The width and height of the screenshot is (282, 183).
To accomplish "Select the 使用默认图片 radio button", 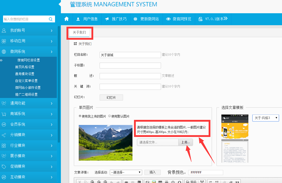I will (110, 116).
